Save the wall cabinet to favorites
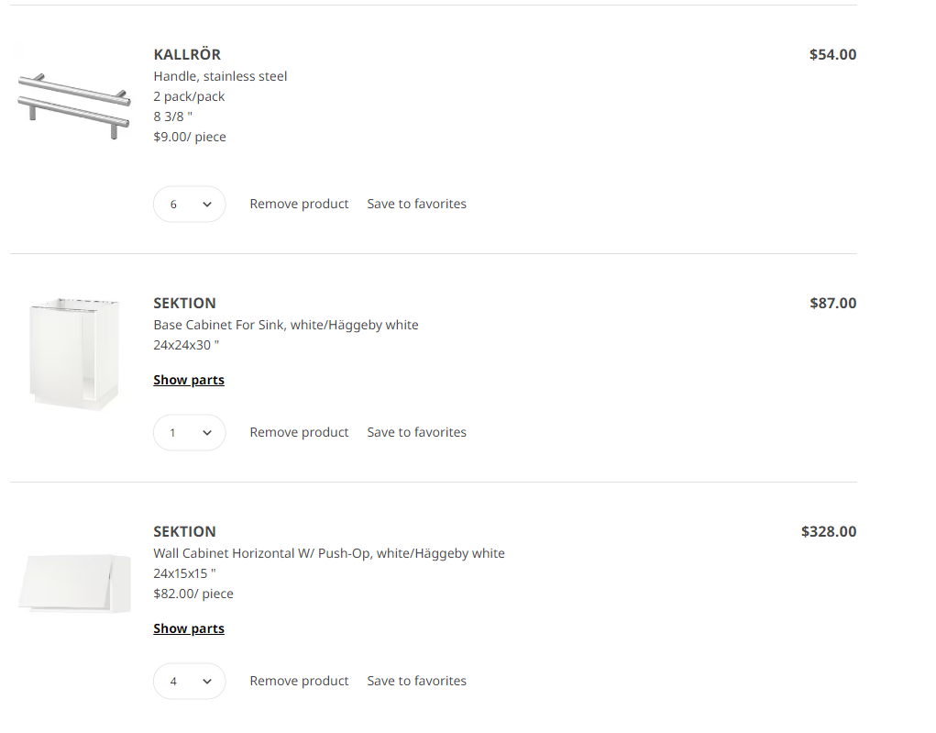 [x=416, y=681]
